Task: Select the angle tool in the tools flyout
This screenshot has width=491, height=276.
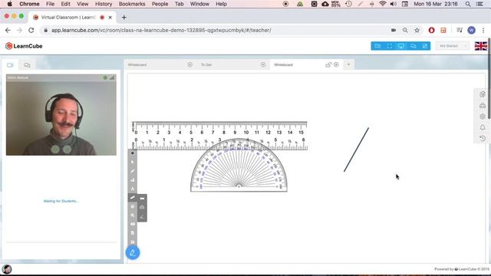Action: pos(142,216)
